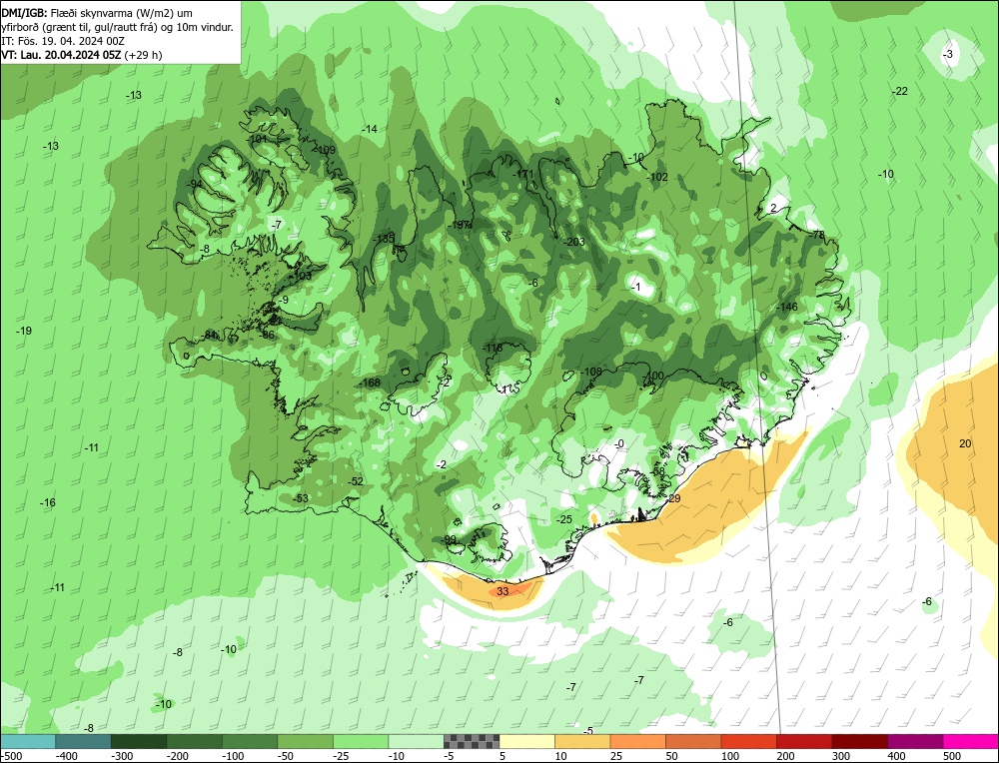The width and height of the screenshot is (999, 763).
Task: Click the '-203' heat flux value
Action: point(574,242)
